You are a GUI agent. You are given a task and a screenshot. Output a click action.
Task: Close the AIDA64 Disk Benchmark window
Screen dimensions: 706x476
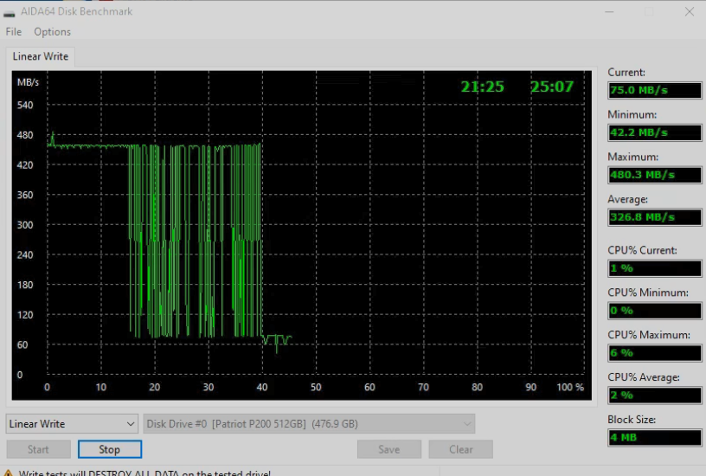coord(690,12)
